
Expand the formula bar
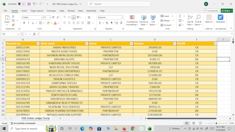(232, 34)
